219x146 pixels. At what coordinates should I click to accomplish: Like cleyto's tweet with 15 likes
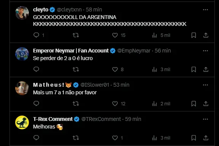point(115,35)
